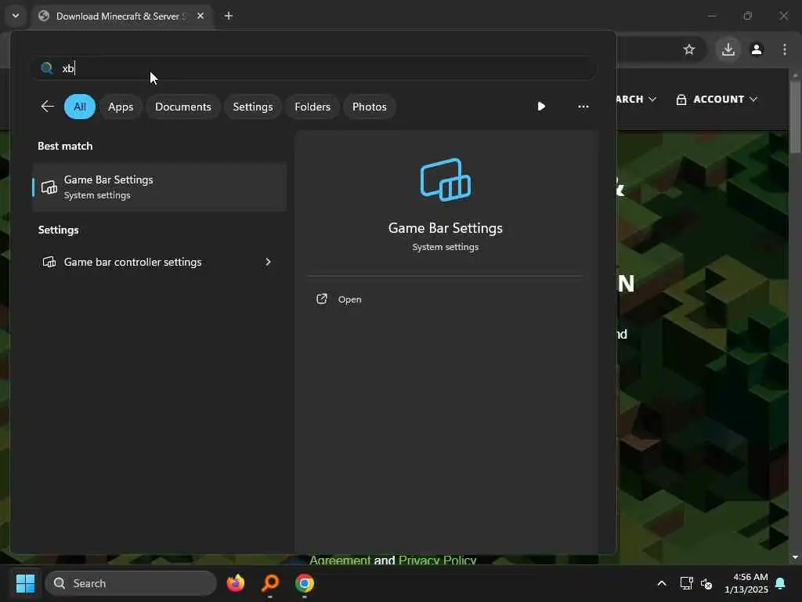Screen dimensions: 802x602
Task: Open Game bar controller settings result
Action: click(159, 262)
